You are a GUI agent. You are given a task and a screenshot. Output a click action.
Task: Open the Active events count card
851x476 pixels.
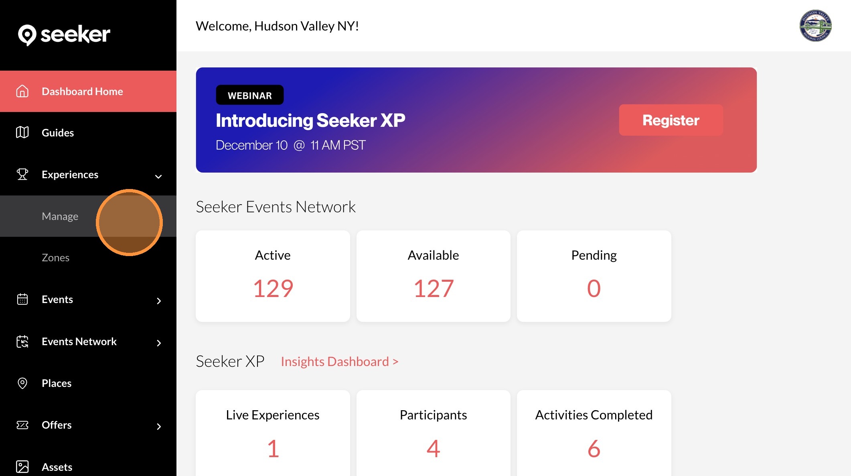(x=273, y=276)
